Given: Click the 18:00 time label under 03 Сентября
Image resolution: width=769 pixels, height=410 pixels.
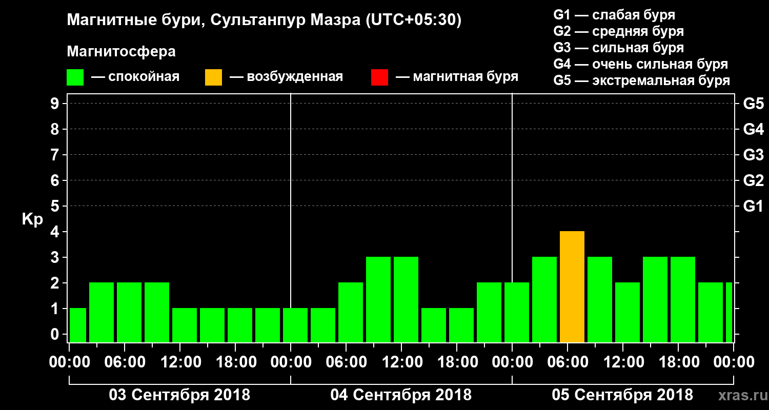Looking at the screenshot, I should coord(235,362).
